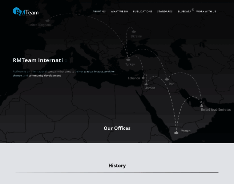Click the Lebanon office marker
Image resolution: width=234 pixels, height=184 pixels.
[143, 78]
